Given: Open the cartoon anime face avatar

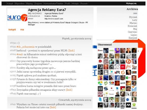Looking at the screenshot, I should click(117, 56).
